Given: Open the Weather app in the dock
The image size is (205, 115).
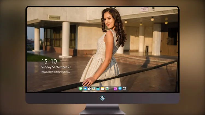Looking at the screenshot, I should click(x=85, y=89).
